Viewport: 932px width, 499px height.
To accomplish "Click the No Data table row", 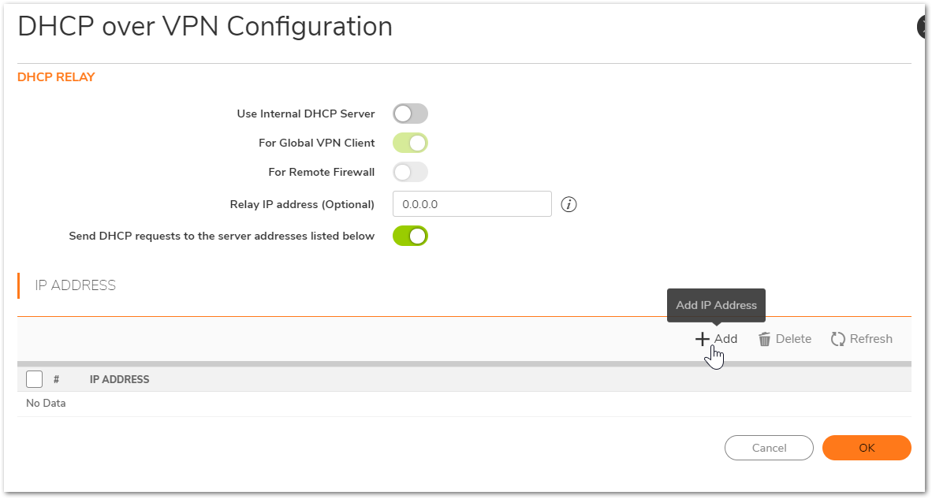I will pos(46,404).
